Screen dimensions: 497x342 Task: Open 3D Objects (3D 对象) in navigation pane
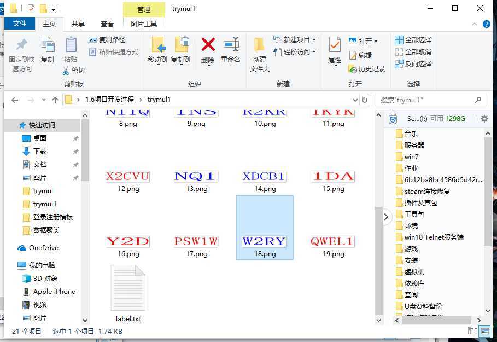[45, 278]
